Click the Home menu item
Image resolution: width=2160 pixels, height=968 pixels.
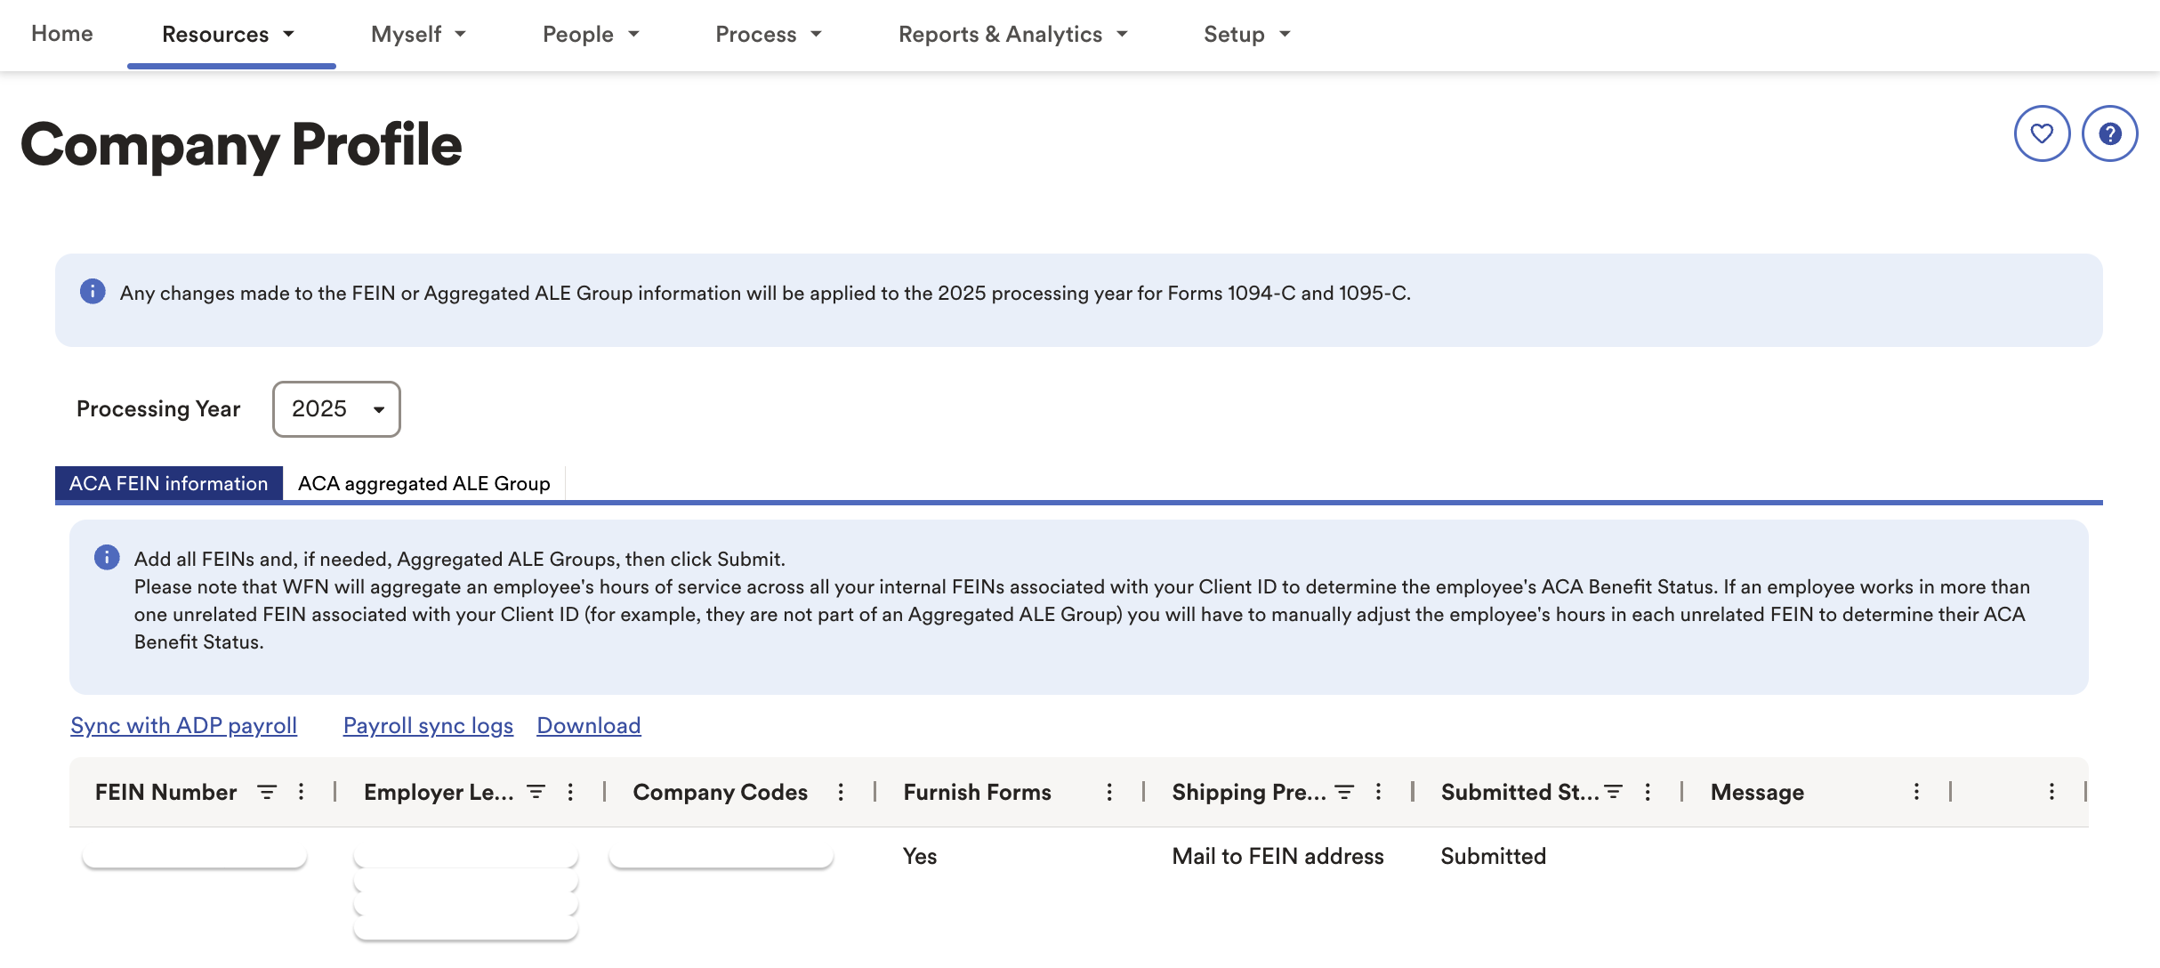(x=60, y=34)
